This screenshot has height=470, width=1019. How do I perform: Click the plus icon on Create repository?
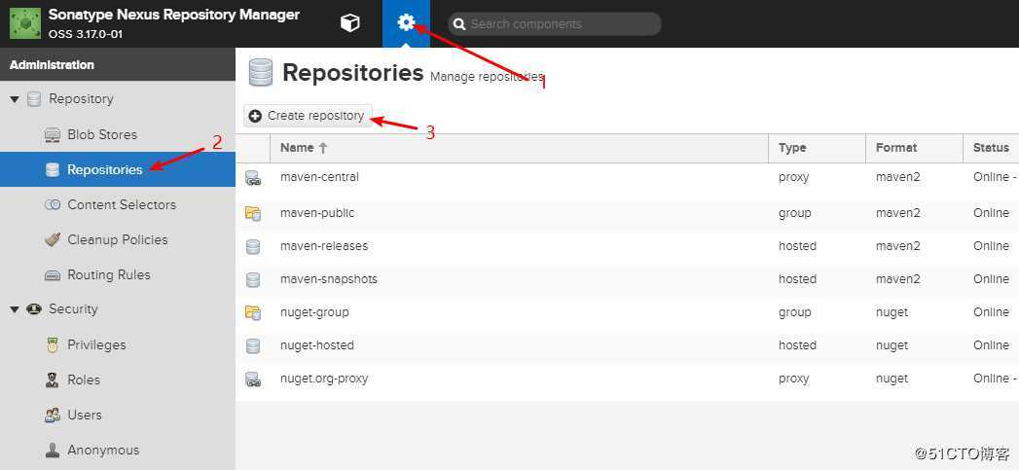coord(255,116)
